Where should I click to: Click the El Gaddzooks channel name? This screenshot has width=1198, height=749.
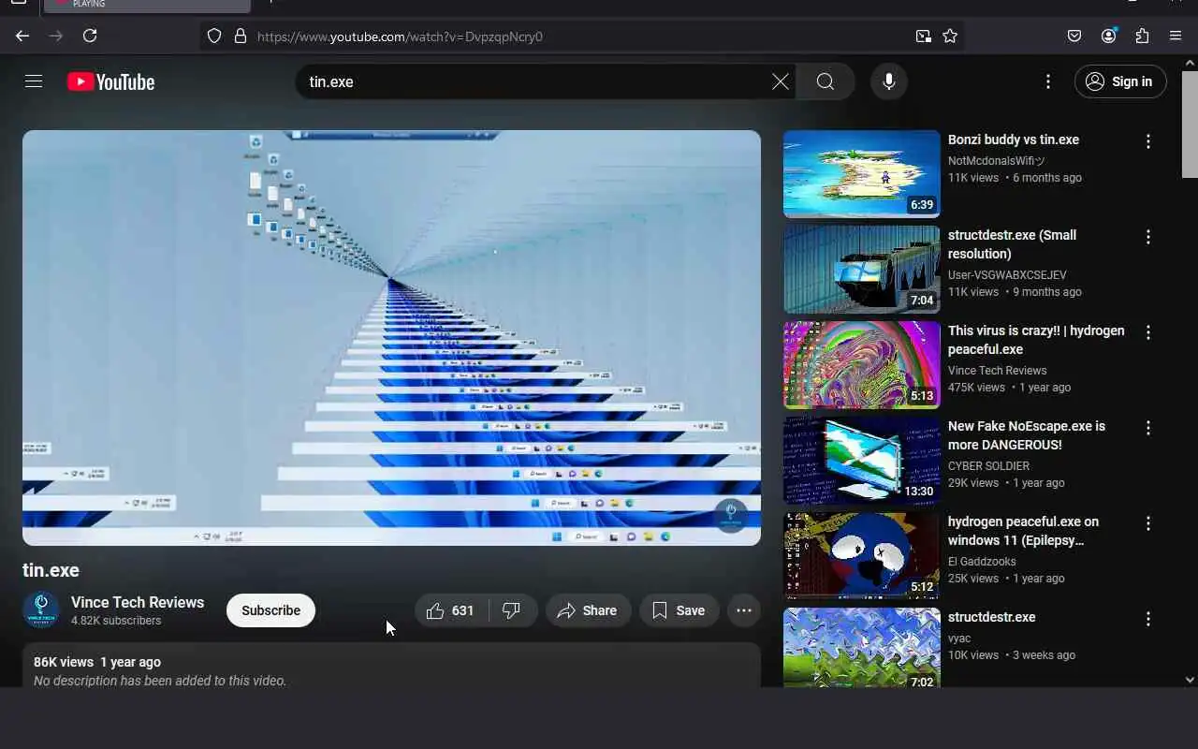(x=982, y=562)
